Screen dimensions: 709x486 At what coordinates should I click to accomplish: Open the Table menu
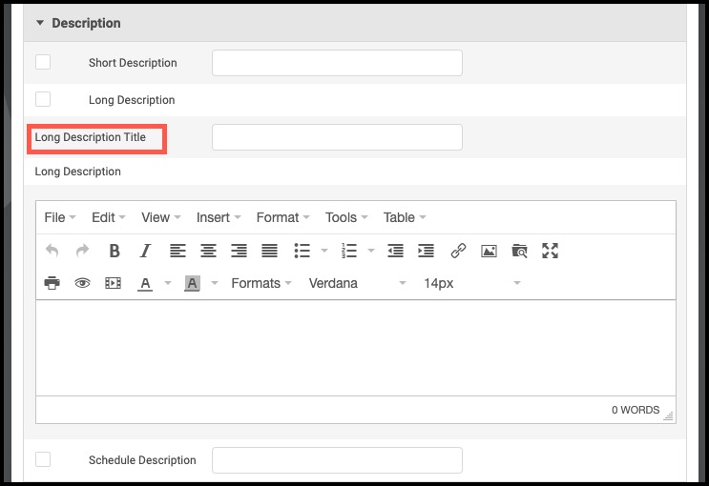tap(405, 217)
